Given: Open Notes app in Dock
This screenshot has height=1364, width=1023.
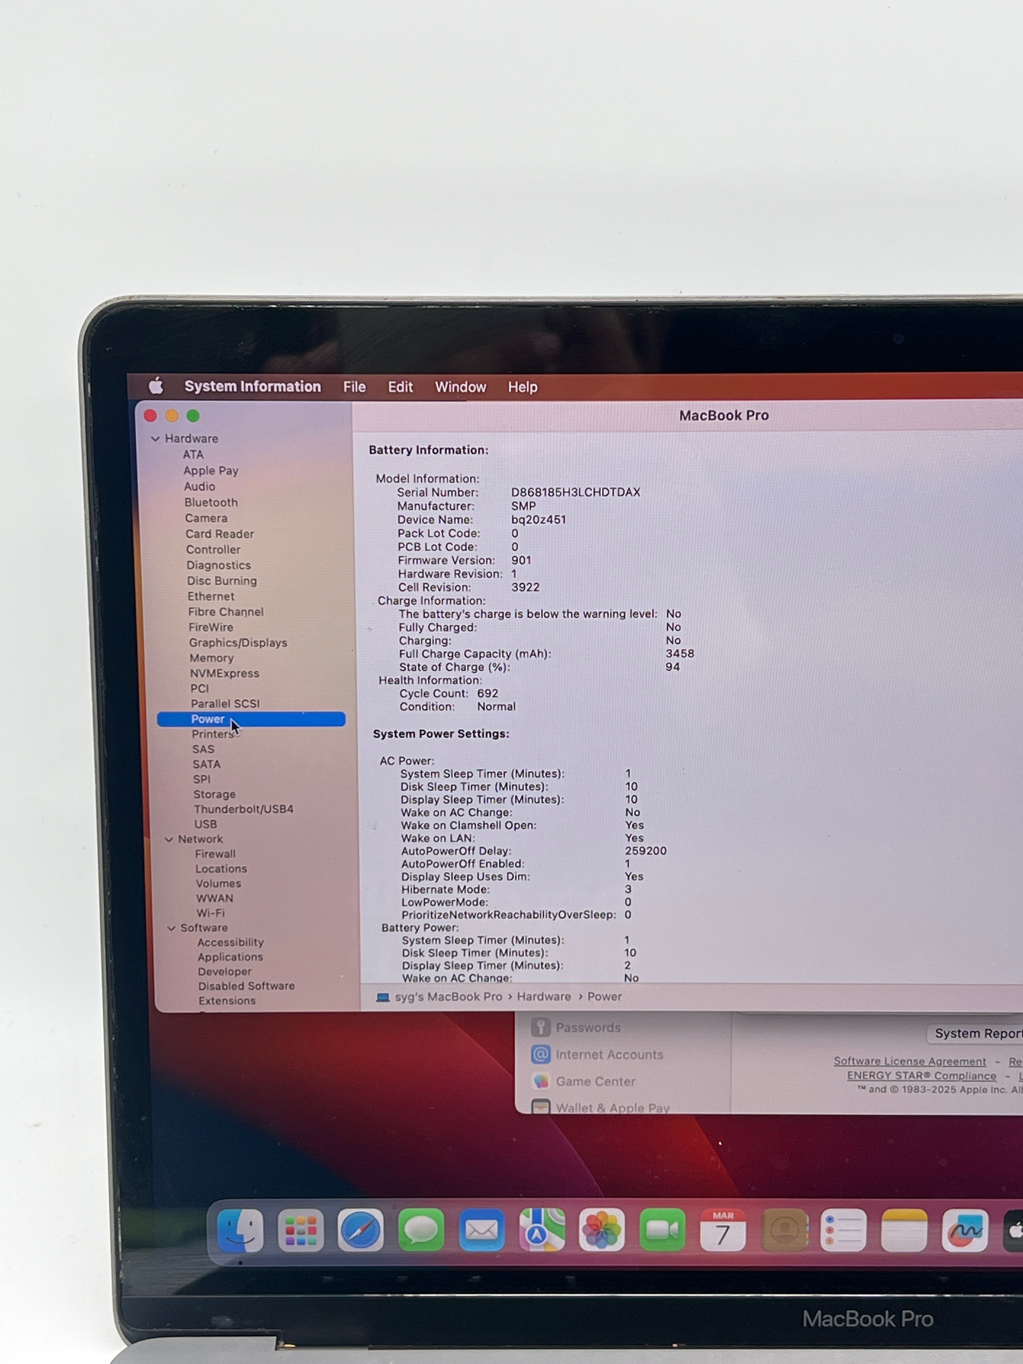Looking at the screenshot, I should tap(904, 1230).
